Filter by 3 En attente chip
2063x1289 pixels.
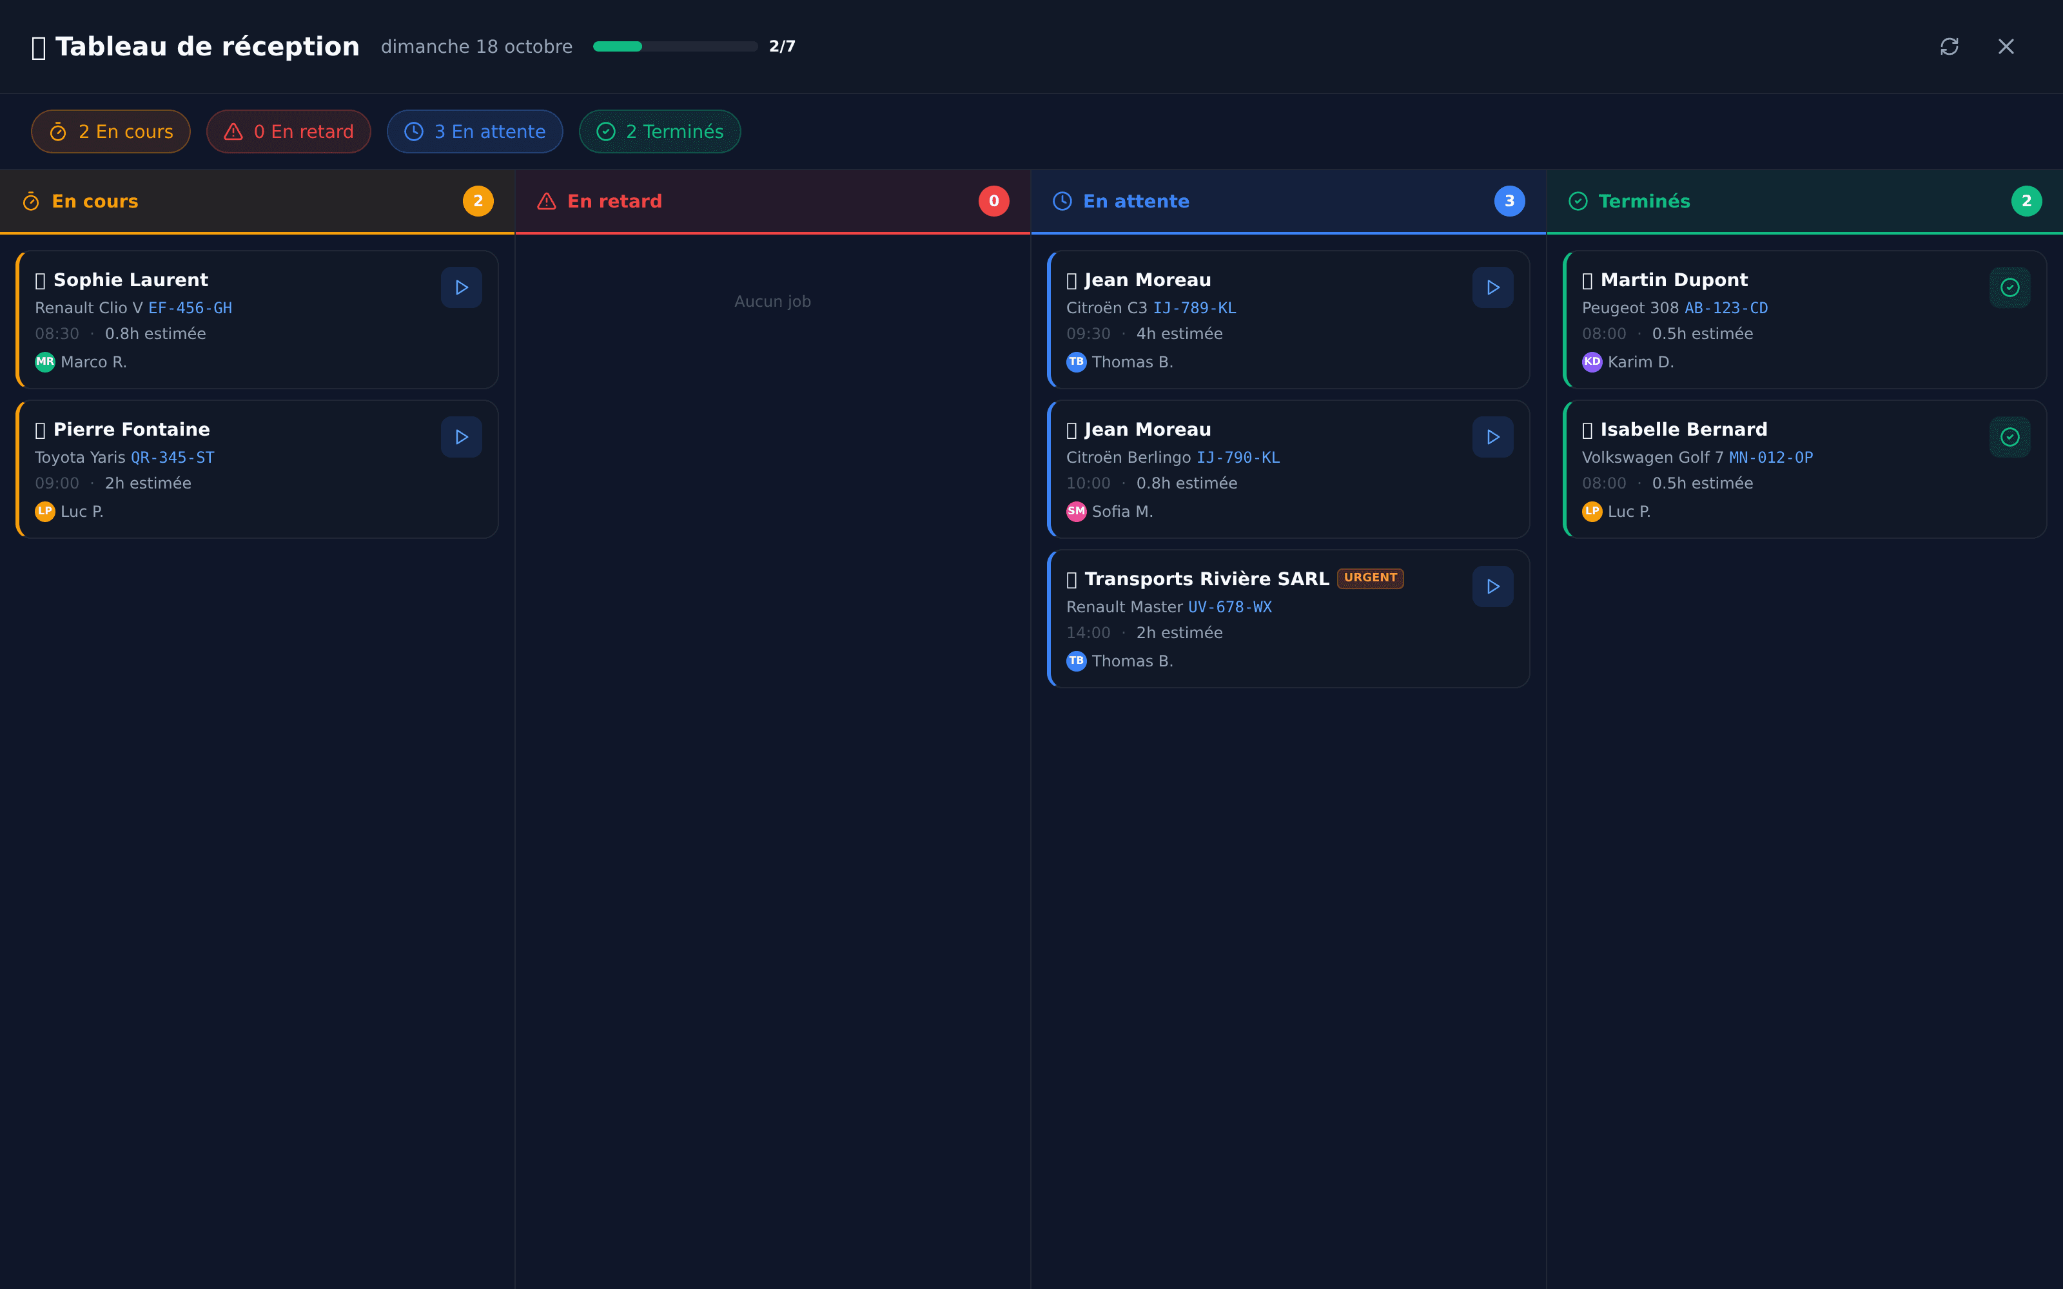pyautogui.click(x=475, y=131)
